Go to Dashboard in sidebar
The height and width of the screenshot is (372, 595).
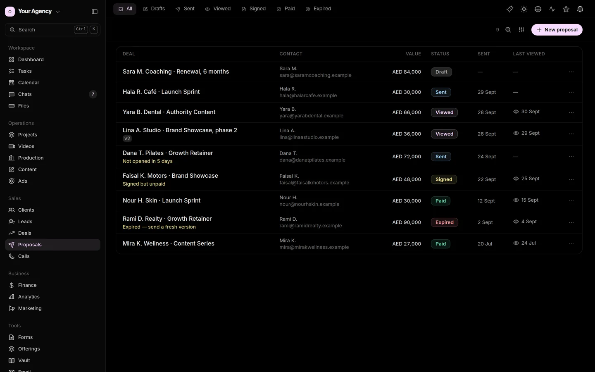click(x=52, y=60)
